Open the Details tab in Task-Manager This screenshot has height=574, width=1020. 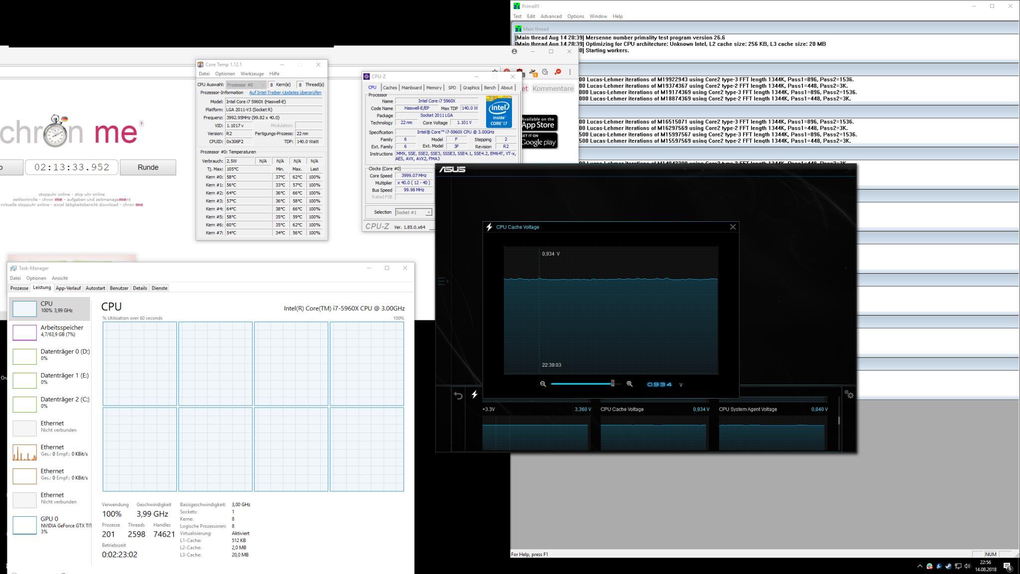pos(140,288)
